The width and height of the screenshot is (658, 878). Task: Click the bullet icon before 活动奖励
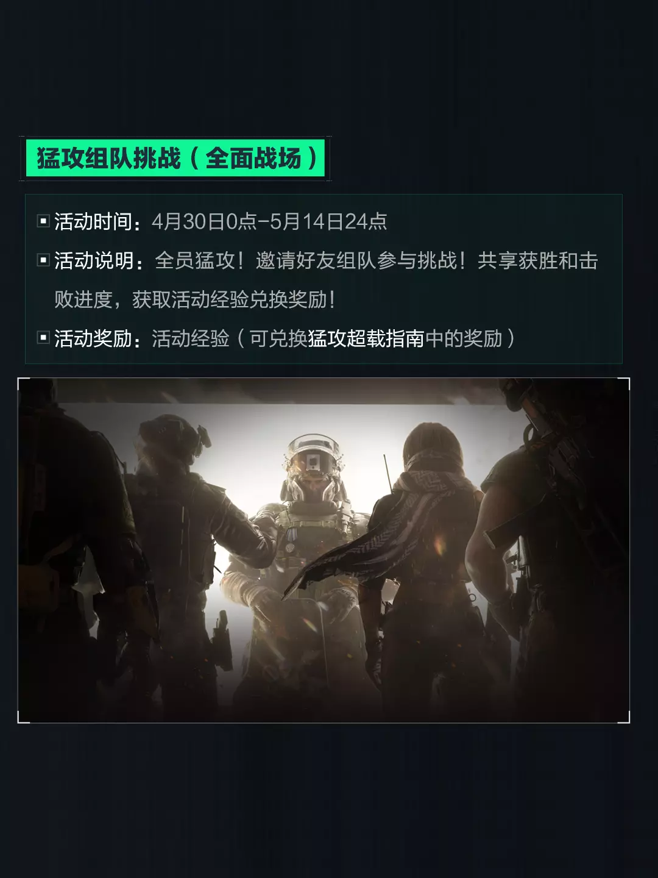tap(43, 338)
